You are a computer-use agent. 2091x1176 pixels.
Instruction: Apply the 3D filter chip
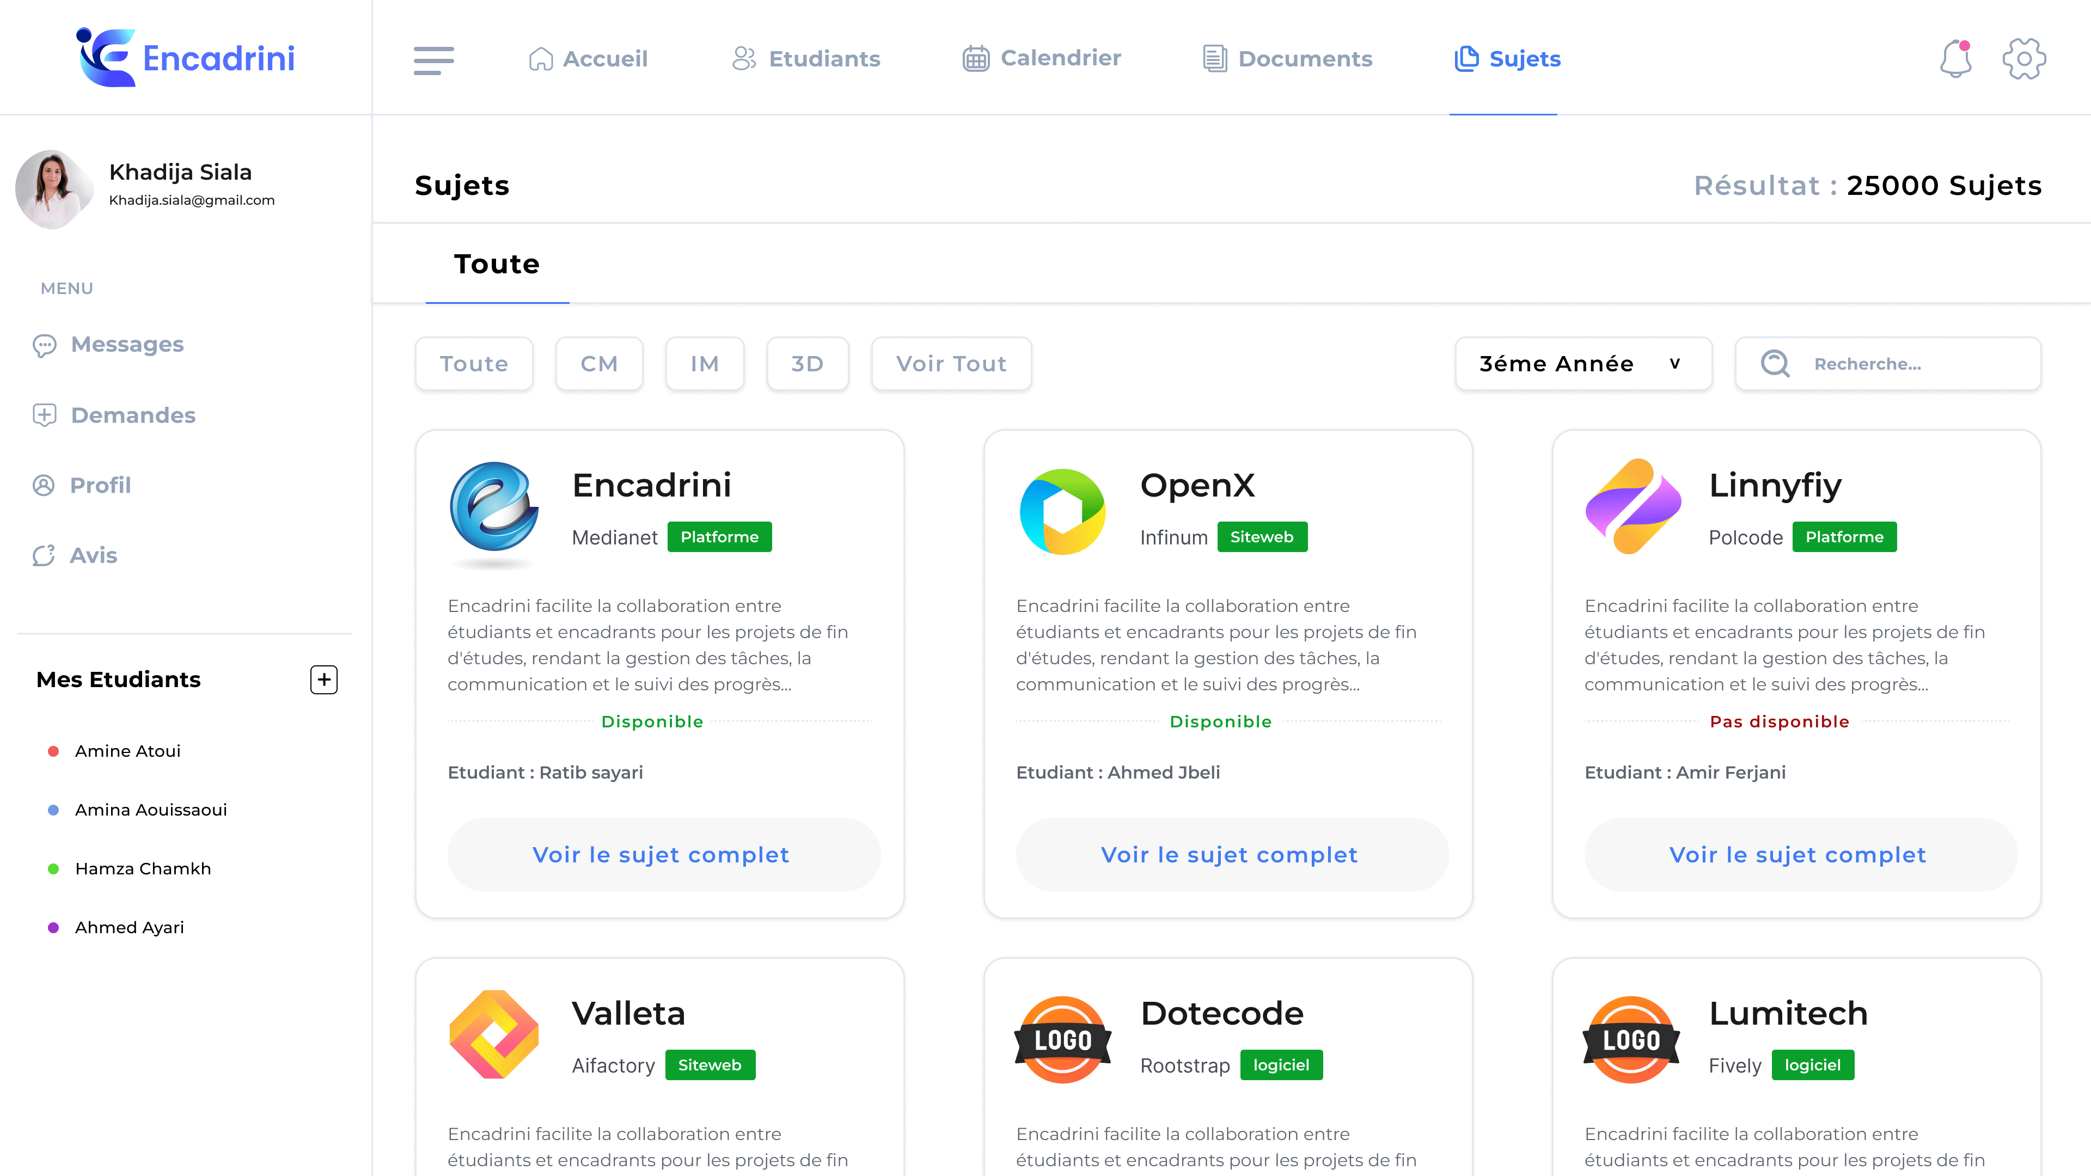[x=808, y=364]
